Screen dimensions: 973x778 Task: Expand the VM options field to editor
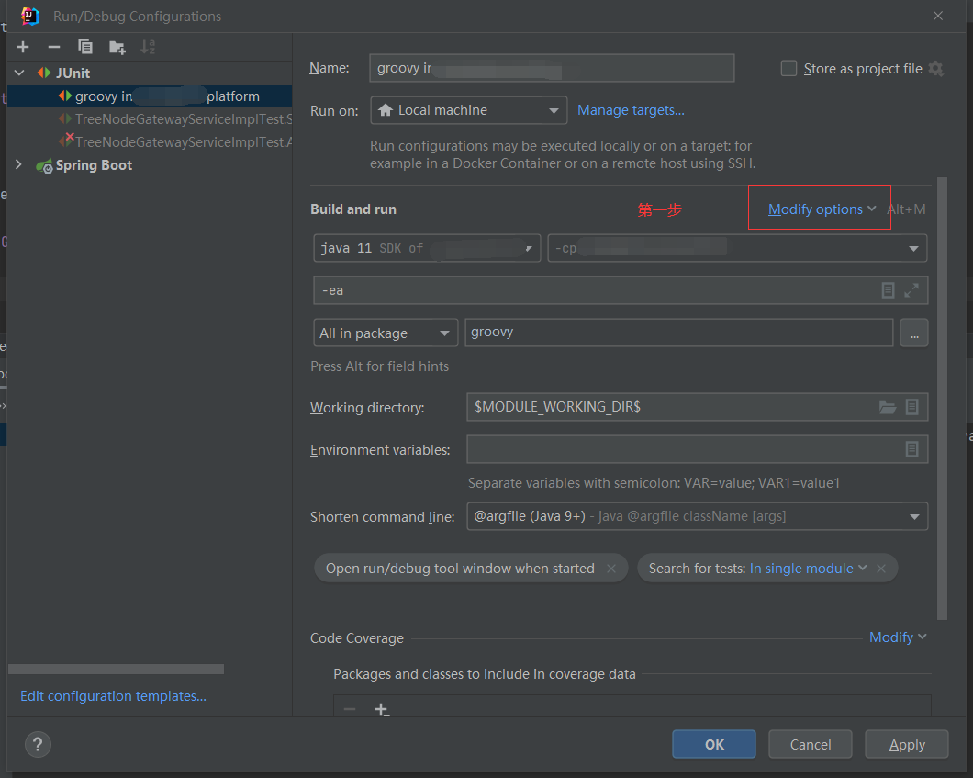point(912,289)
